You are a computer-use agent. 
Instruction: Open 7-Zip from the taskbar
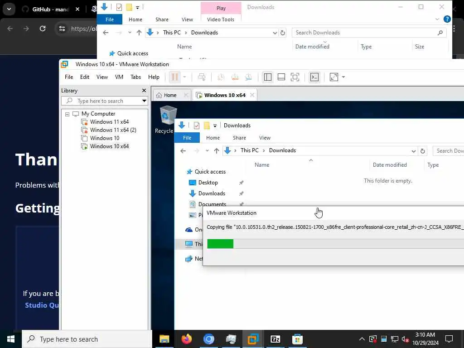coord(275,339)
